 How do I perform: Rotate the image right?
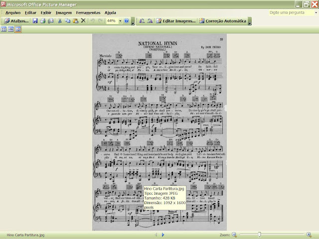point(150,21)
